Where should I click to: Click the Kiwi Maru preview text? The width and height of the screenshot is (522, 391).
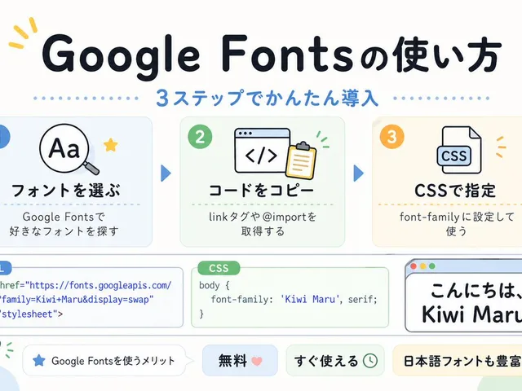[x=471, y=314]
